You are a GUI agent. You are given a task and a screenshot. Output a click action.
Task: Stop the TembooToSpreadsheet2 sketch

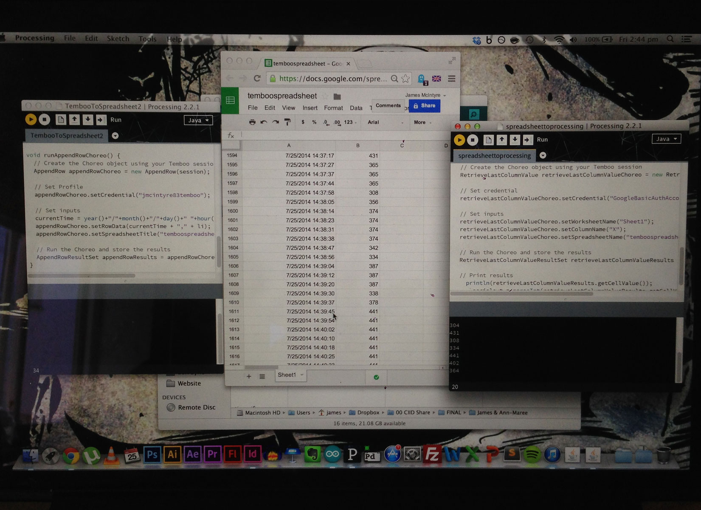coord(45,120)
